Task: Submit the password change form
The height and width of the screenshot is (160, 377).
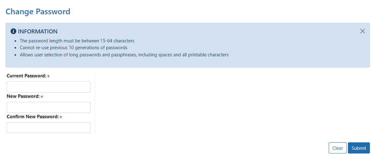Action: [359, 148]
